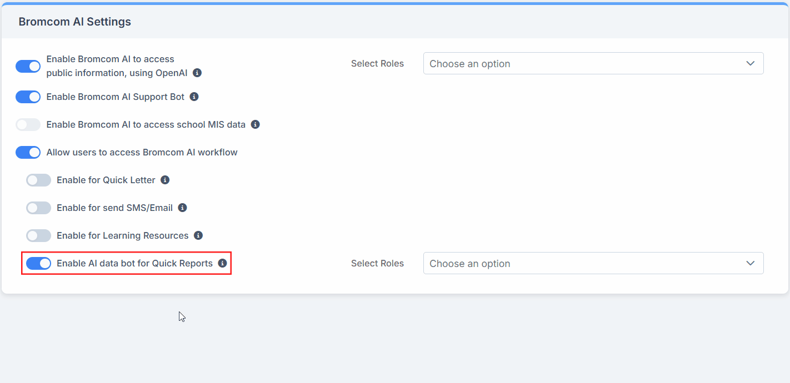This screenshot has width=790, height=383.
Task: Enable Bromcom AI to access school MIS data
Action: pos(28,124)
